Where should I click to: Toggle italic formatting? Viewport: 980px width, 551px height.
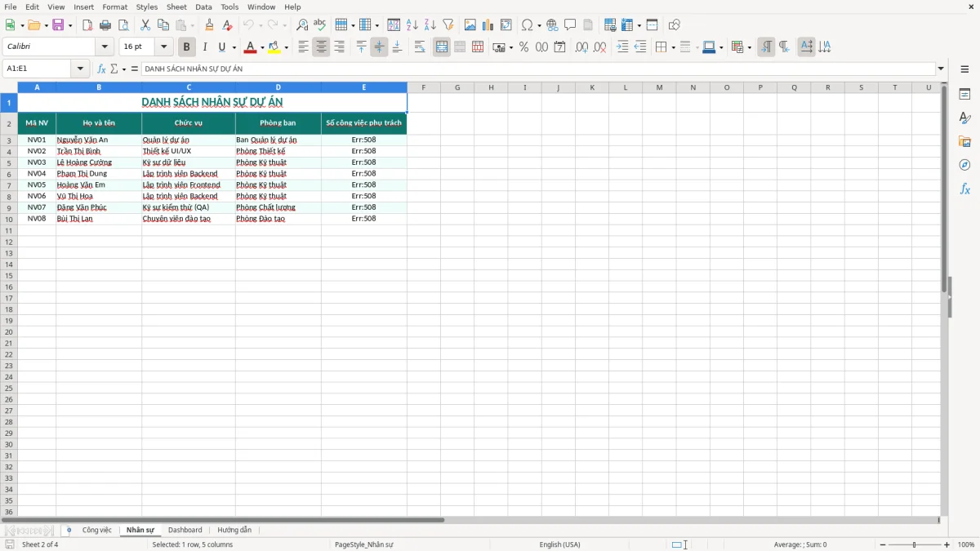(x=204, y=47)
